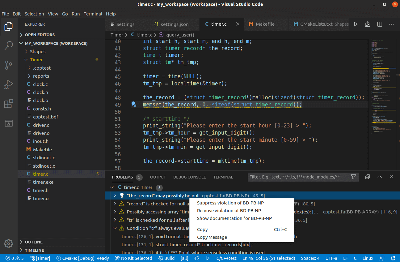This screenshot has width=400, height=262.
Task: Select 'No Kit Selected' in status bar
Action: point(133,258)
